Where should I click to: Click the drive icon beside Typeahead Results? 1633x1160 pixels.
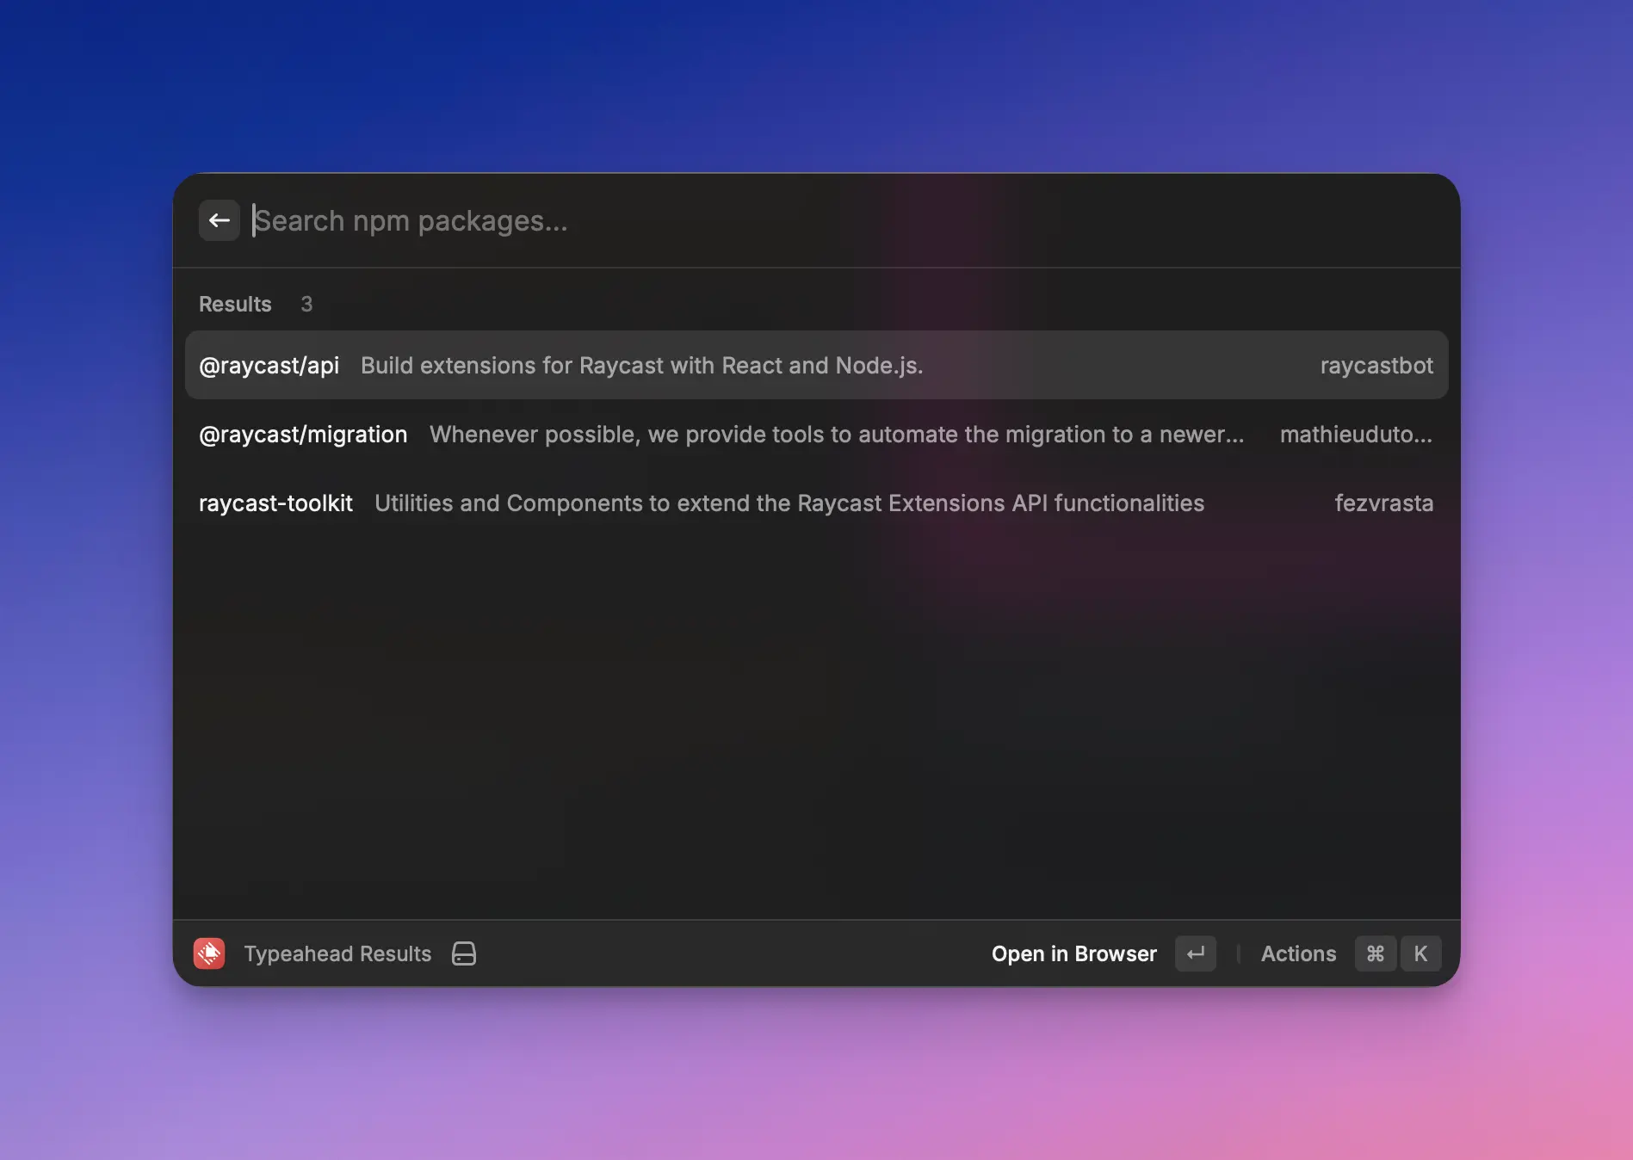click(464, 953)
